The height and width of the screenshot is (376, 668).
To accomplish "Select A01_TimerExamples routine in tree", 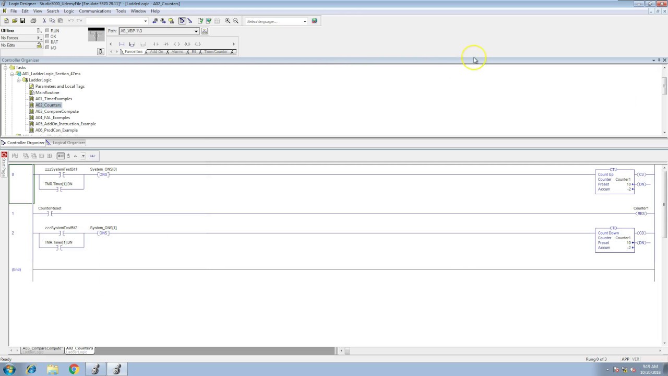I will click(x=54, y=99).
